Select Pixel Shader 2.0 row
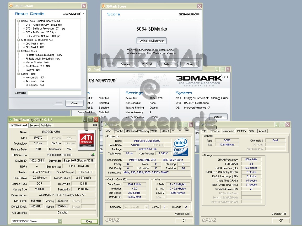This screenshot has width=302, height=226. (x=38, y=66)
